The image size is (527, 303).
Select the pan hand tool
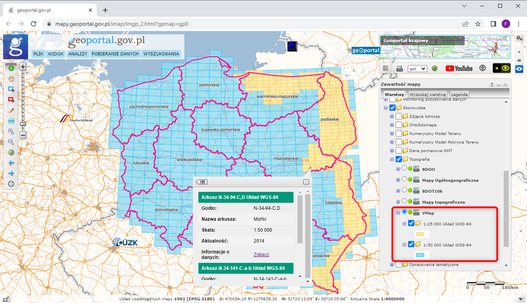coord(11,78)
